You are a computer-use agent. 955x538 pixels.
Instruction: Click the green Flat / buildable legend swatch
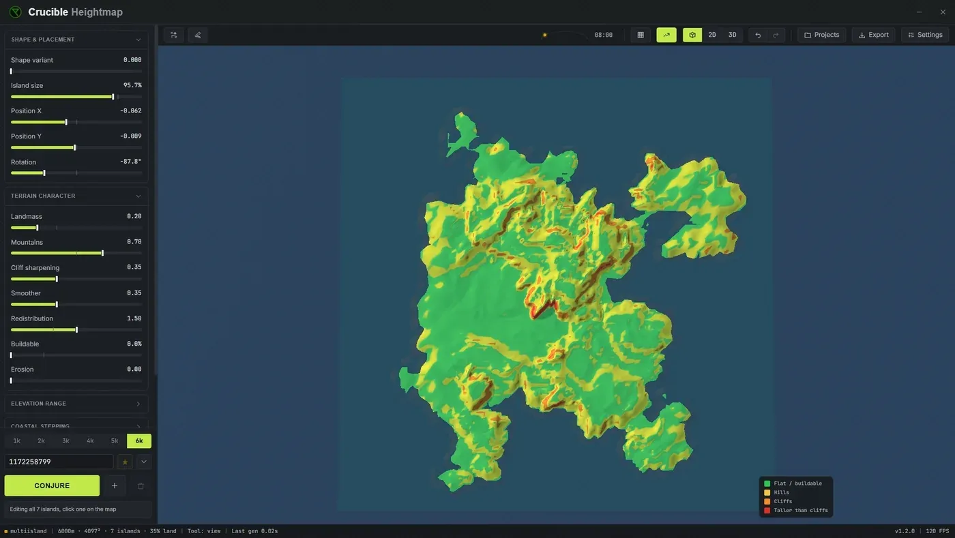[x=767, y=483]
